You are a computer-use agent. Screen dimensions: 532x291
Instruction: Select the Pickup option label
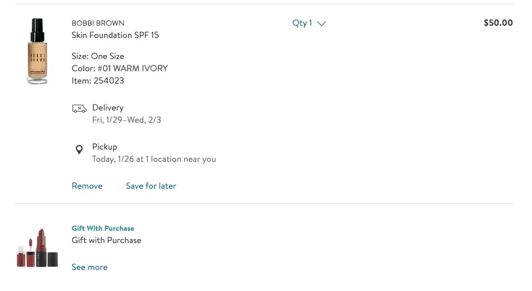coord(105,147)
